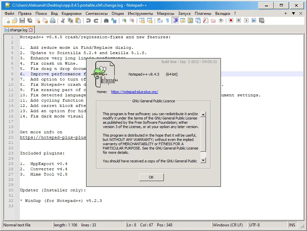Open the Правка menu
This screenshot has height=231, width=307.
[25, 14]
